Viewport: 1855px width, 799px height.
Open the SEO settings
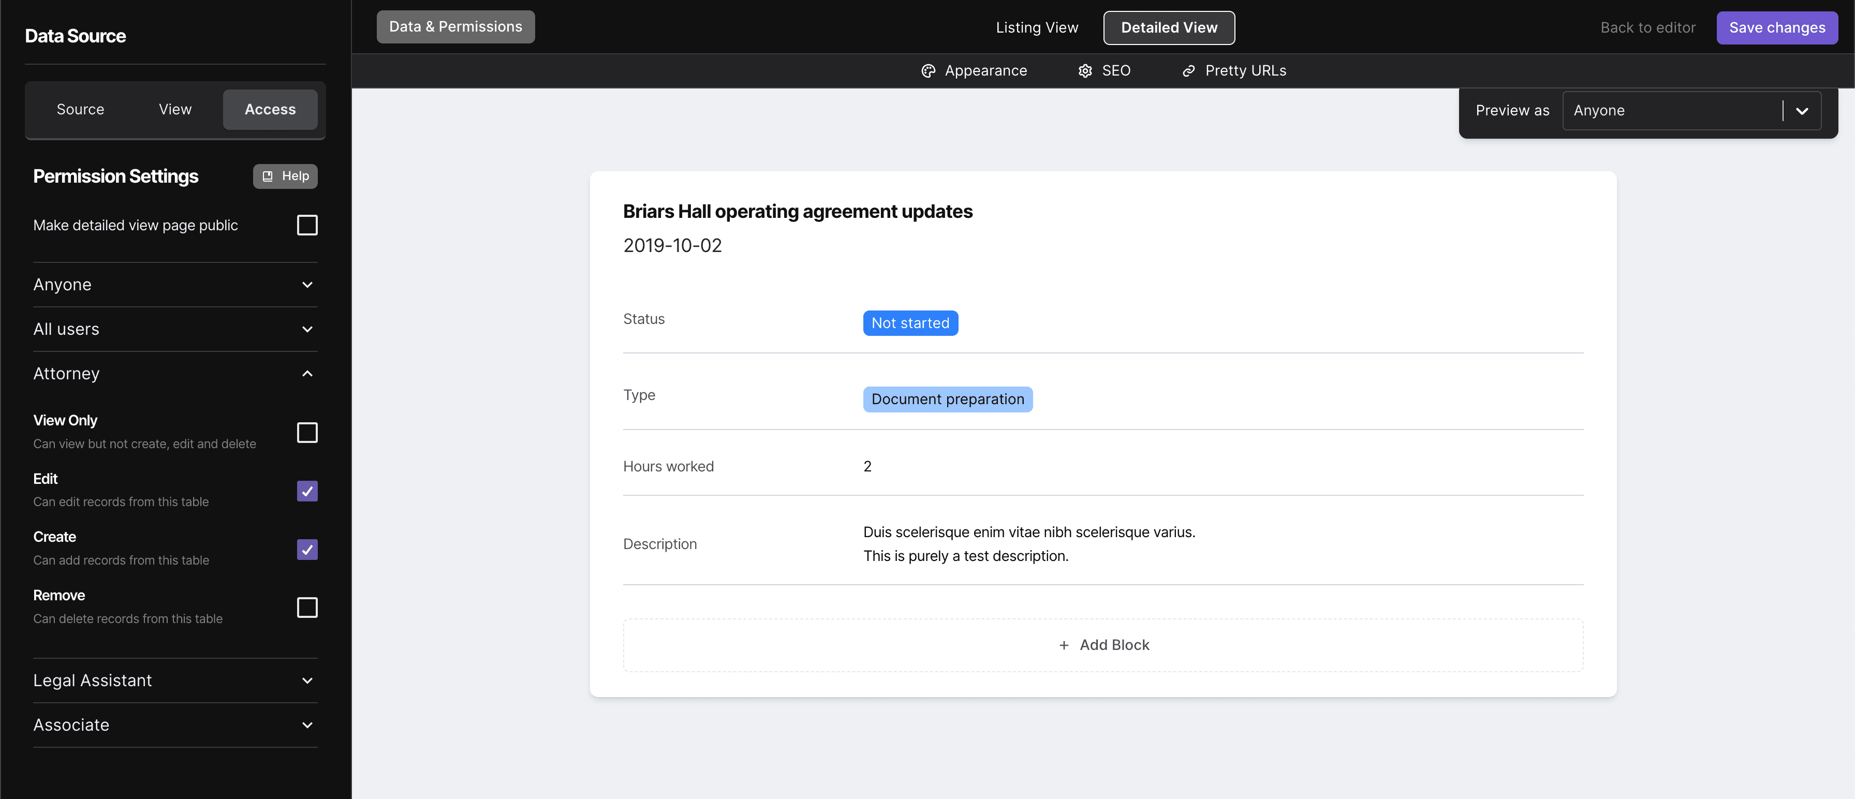pyautogui.click(x=1105, y=70)
